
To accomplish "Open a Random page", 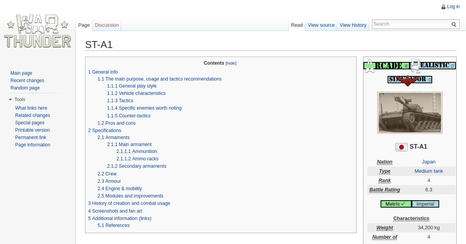I will pyautogui.click(x=25, y=88).
